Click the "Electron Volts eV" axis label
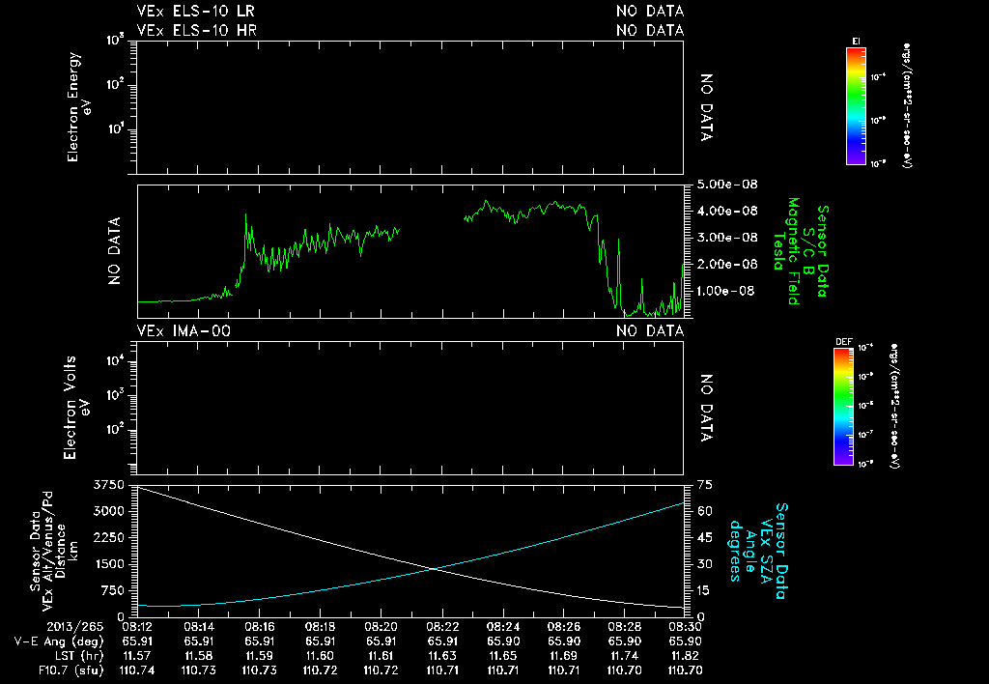This screenshot has height=684, width=989. pyautogui.click(x=77, y=408)
